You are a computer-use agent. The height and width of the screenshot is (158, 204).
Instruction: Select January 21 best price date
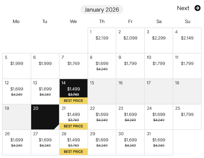click(73, 117)
